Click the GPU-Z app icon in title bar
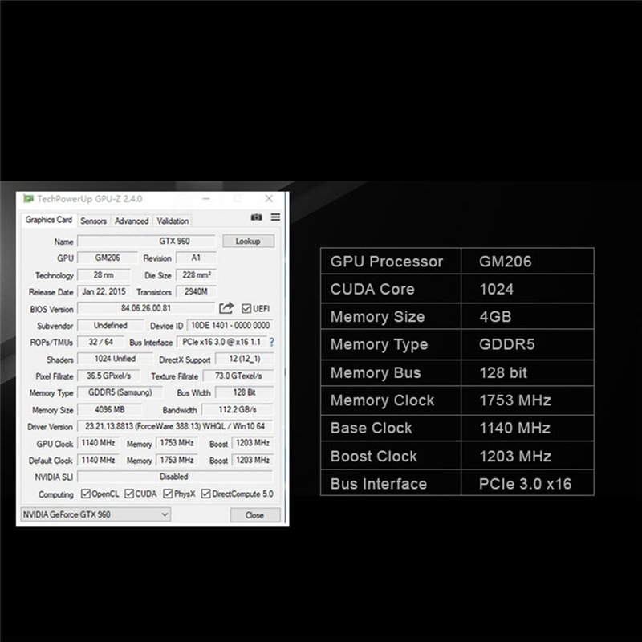 [28, 199]
